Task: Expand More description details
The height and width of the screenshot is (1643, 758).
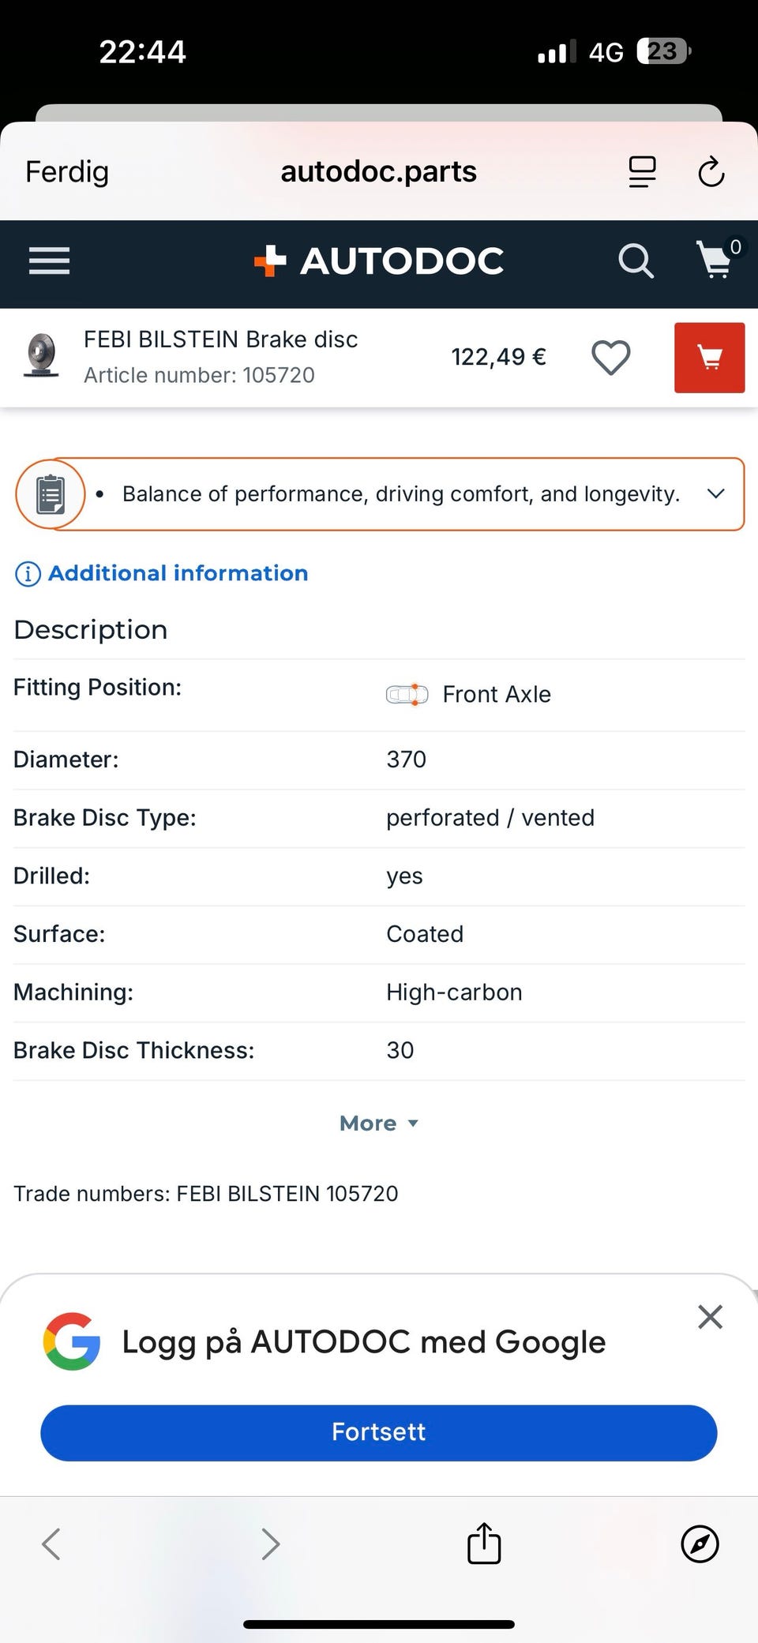Action: 378,1123
